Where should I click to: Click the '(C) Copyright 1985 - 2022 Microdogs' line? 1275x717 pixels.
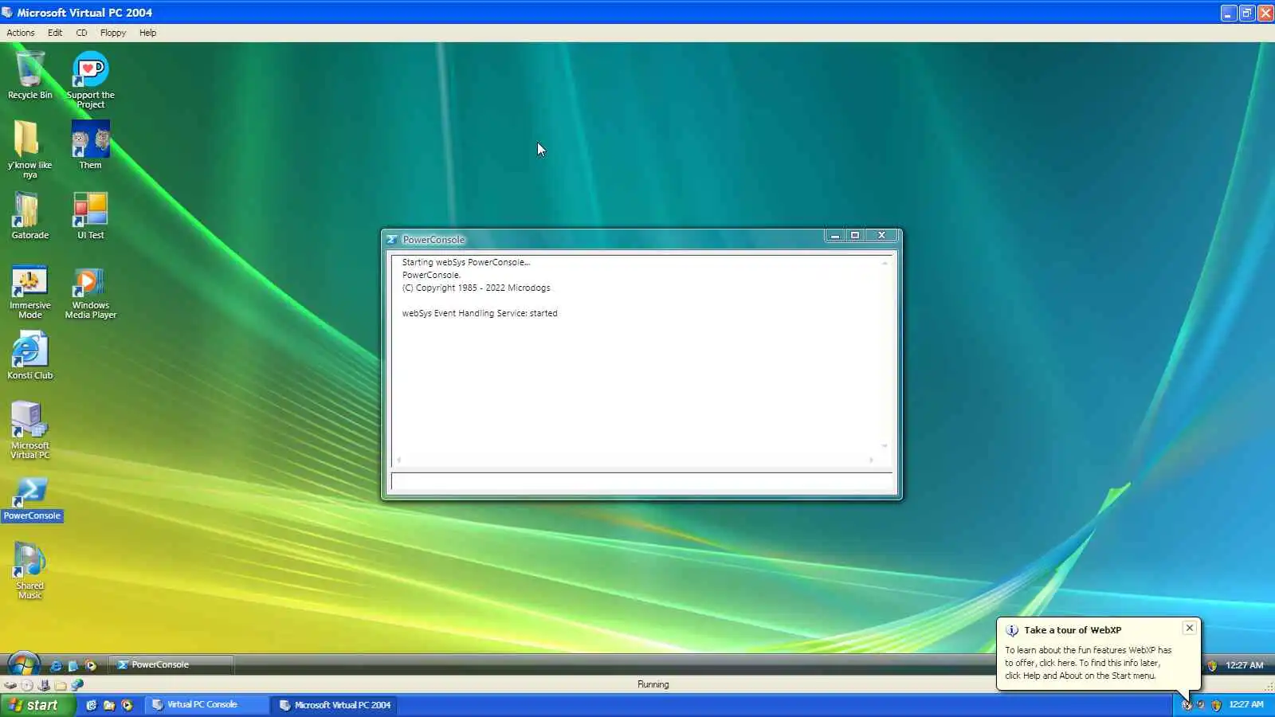click(476, 288)
